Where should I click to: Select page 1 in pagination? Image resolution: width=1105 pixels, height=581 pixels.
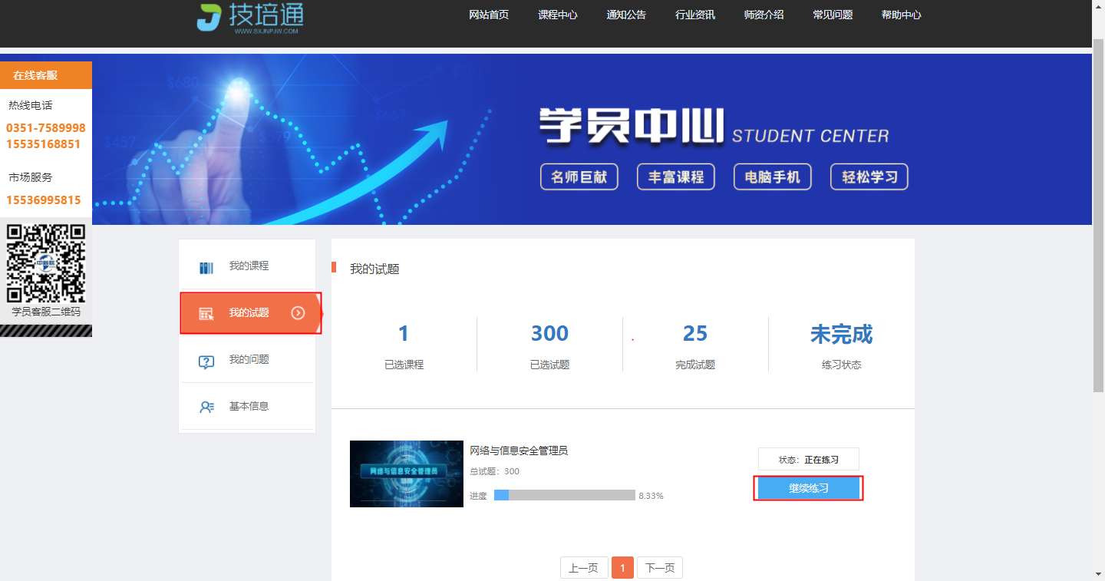coord(622,568)
